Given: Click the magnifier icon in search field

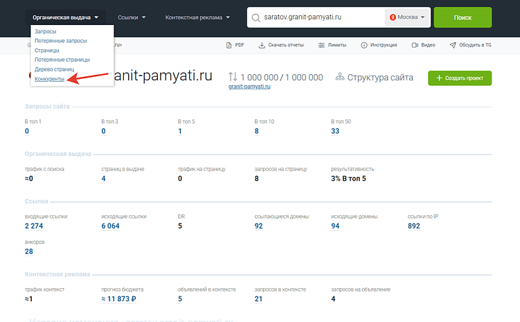Looking at the screenshot, I should click(x=255, y=17).
